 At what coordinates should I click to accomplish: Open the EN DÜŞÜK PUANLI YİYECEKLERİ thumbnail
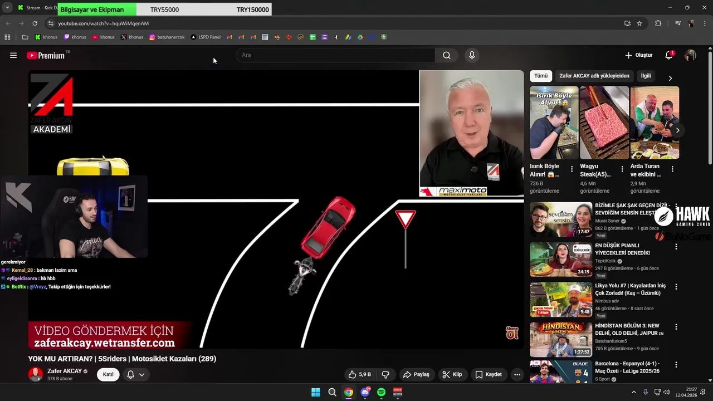(561, 260)
